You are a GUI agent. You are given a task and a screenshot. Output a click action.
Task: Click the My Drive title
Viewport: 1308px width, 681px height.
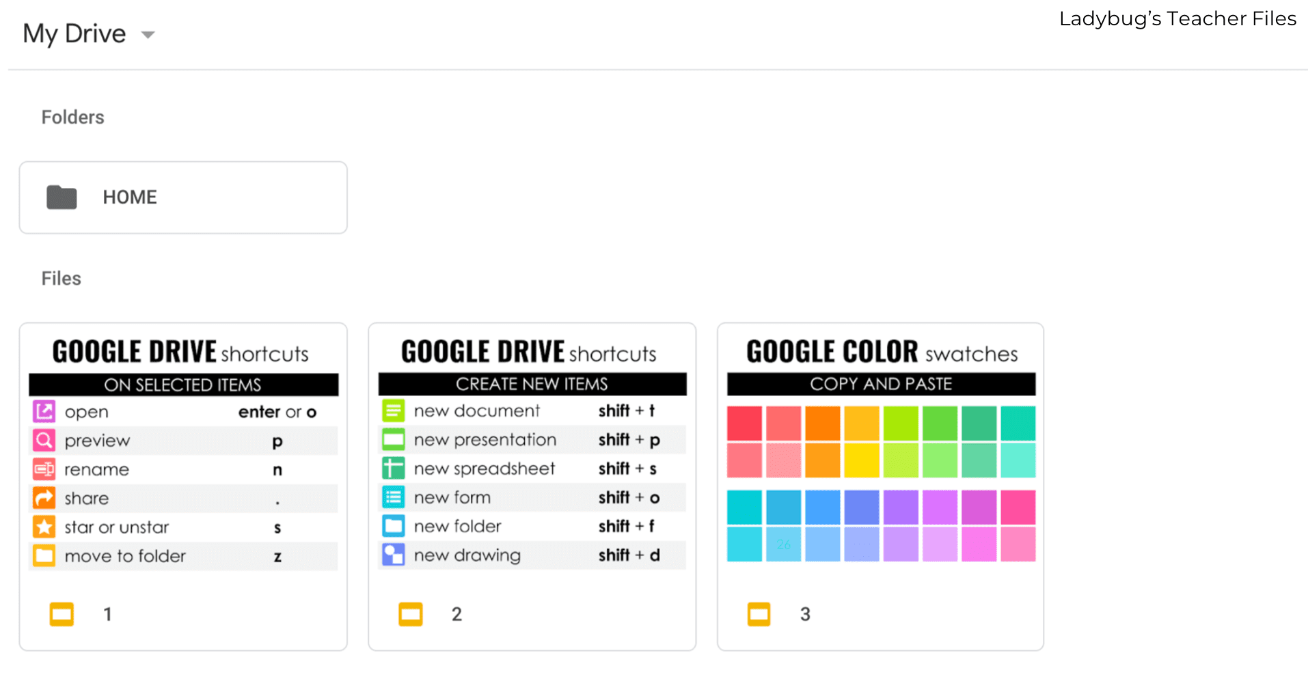point(74,33)
